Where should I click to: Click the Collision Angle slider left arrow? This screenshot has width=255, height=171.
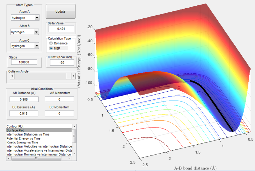[x=12, y=76]
